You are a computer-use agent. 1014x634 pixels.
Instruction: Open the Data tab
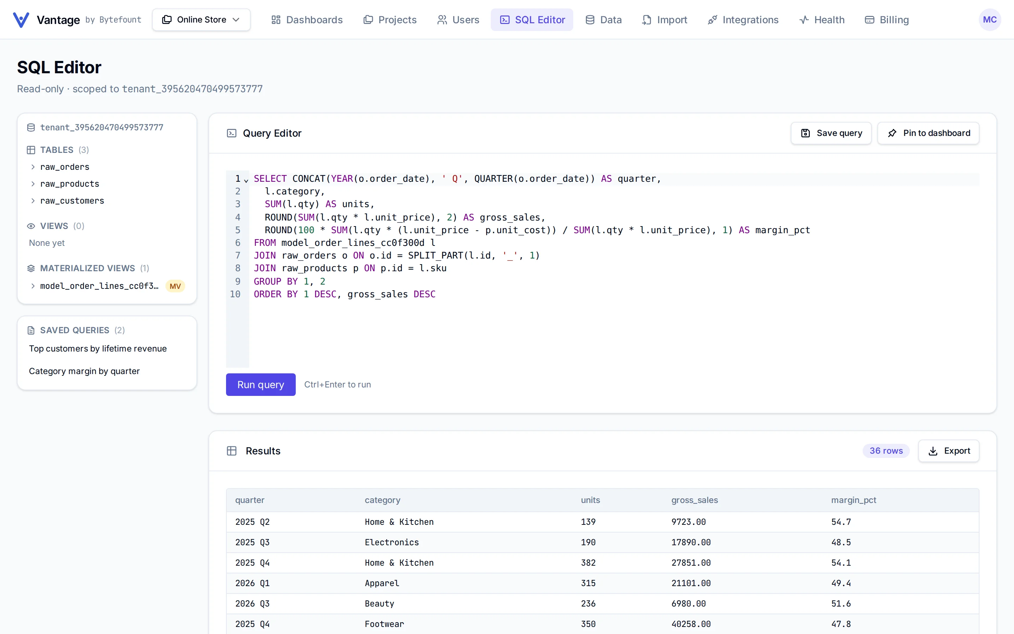[603, 20]
